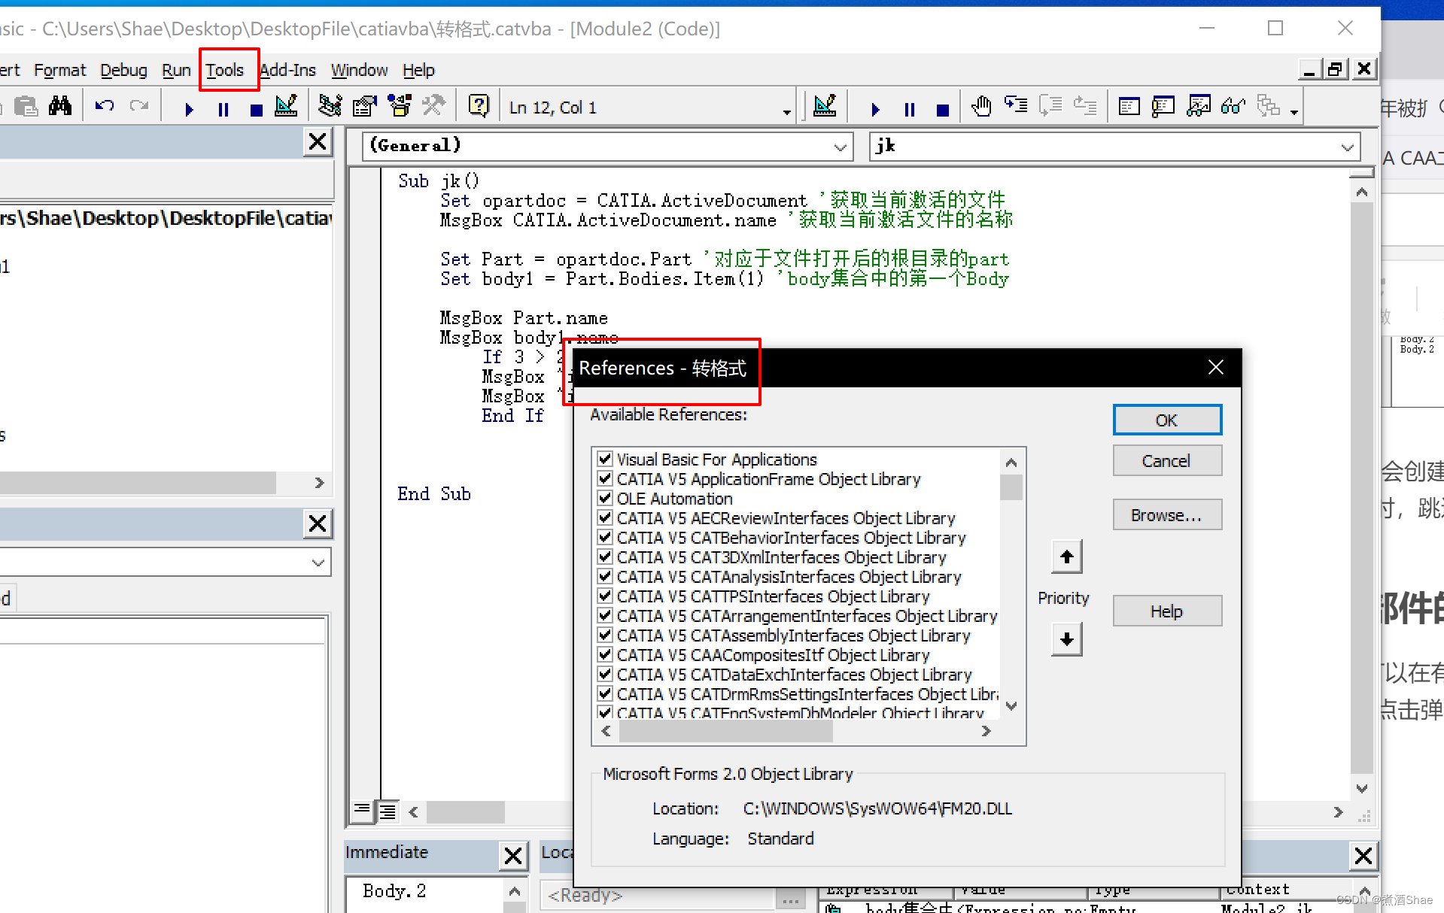Toggle CATIA V5 CATBehaviorInterfaces Object Library
Viewport: 1444px width, 913px height.
point(605,537)
